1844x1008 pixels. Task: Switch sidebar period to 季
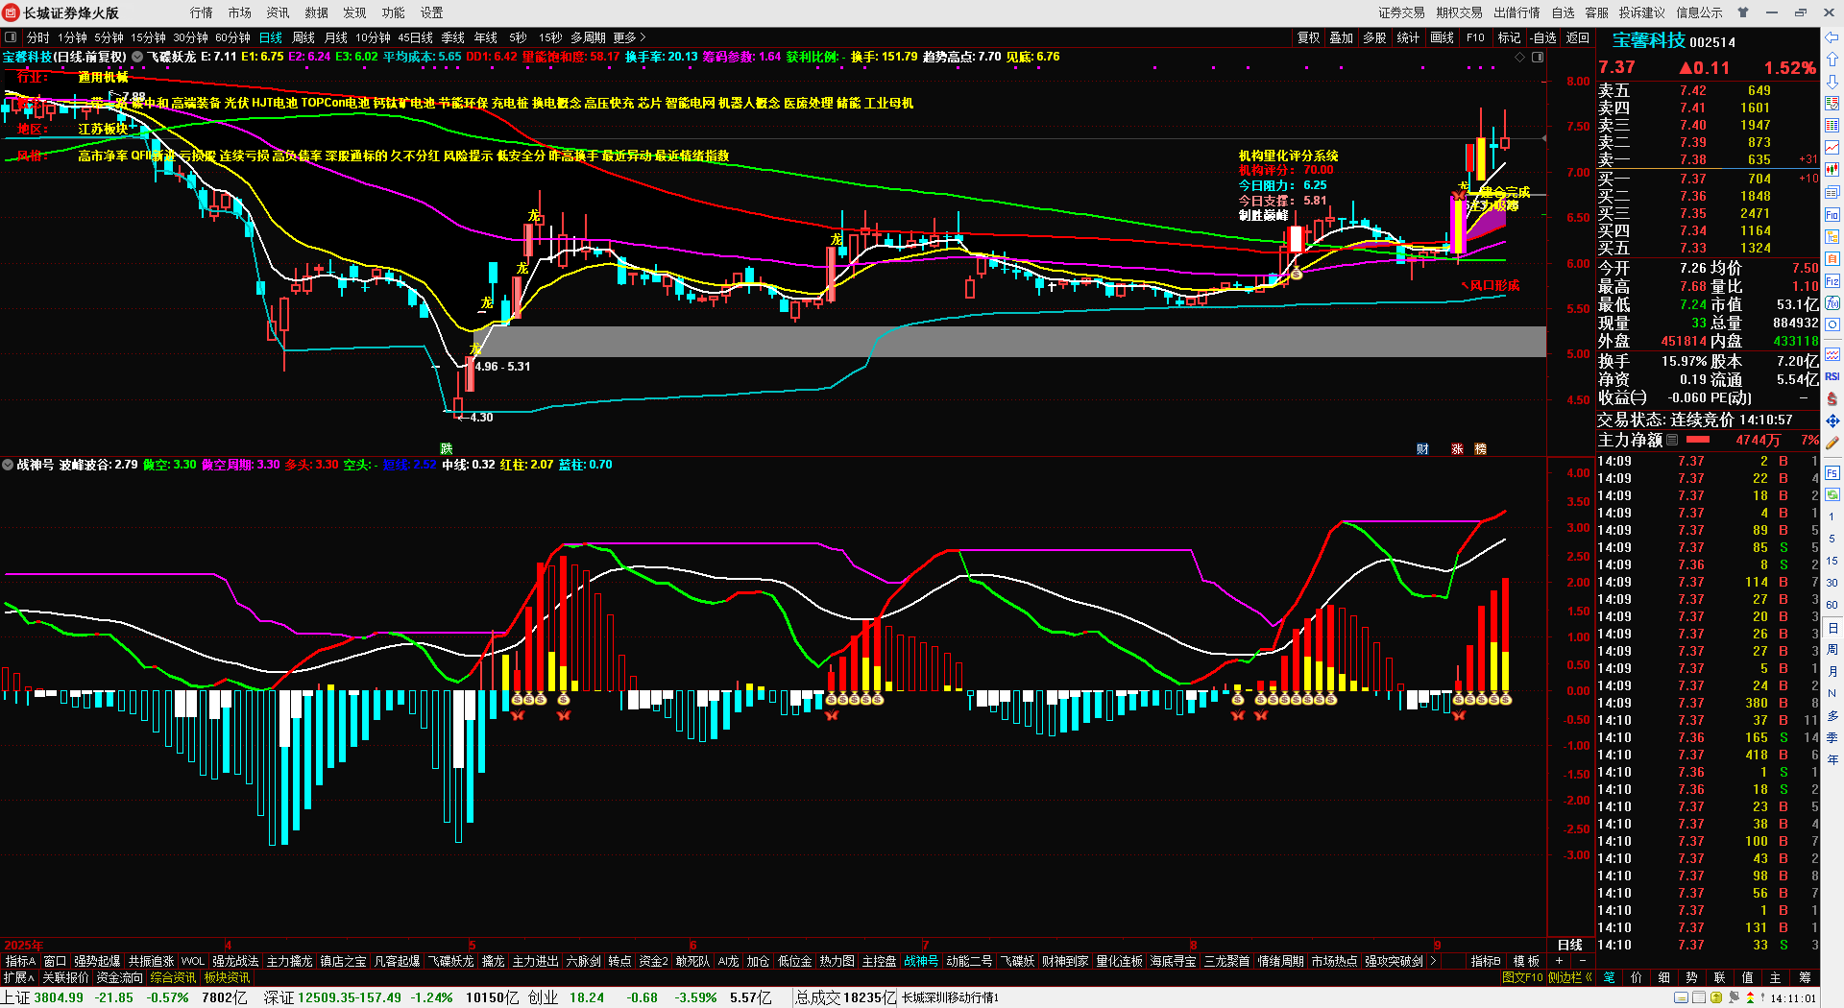click(1832, 737)
